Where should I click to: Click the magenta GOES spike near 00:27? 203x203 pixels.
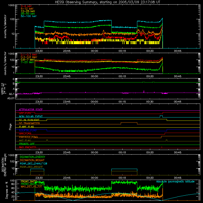click(x=144, y=92)
